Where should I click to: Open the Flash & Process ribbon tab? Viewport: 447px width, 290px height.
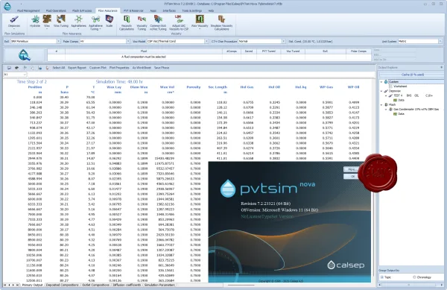click(x=82, y=10)
